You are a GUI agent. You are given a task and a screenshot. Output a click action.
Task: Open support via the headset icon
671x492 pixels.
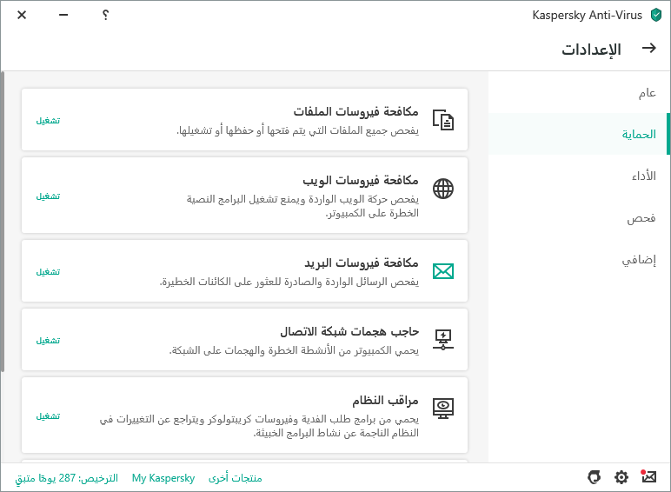pyautogui.click(x=595, y=477)
